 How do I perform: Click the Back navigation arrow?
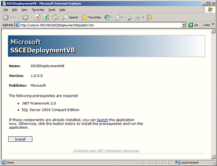[6, 17]
